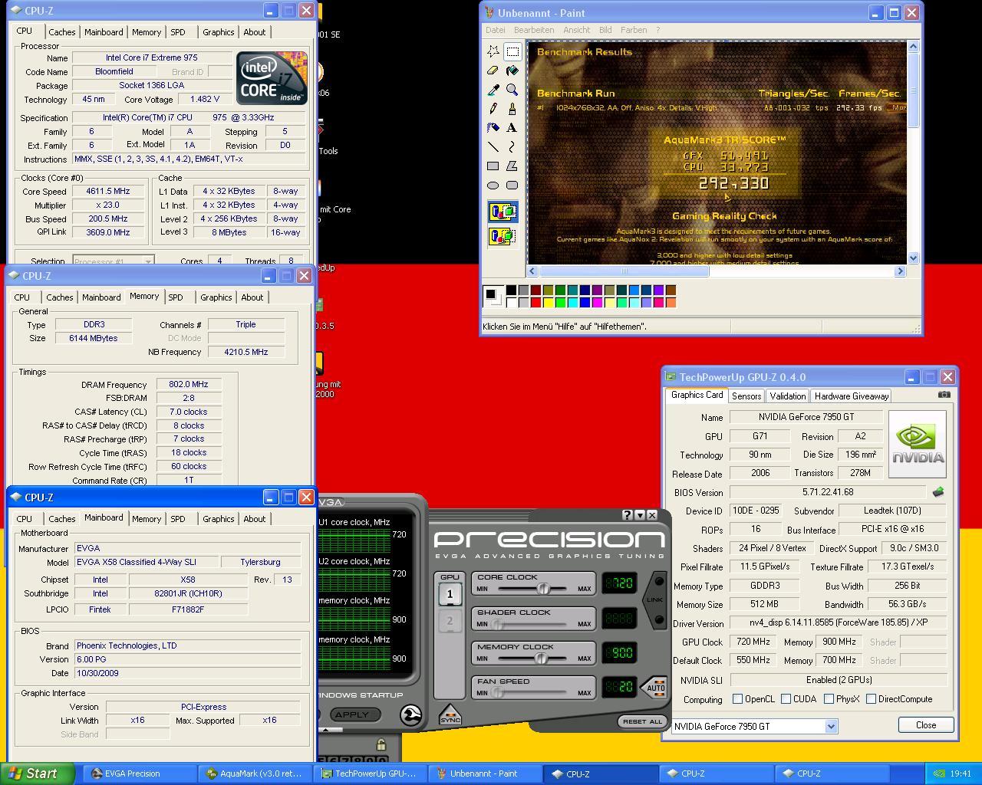The image size is (982, 785).
Task: Click the Close button in GPU-Z
Action: coord(926,724)
